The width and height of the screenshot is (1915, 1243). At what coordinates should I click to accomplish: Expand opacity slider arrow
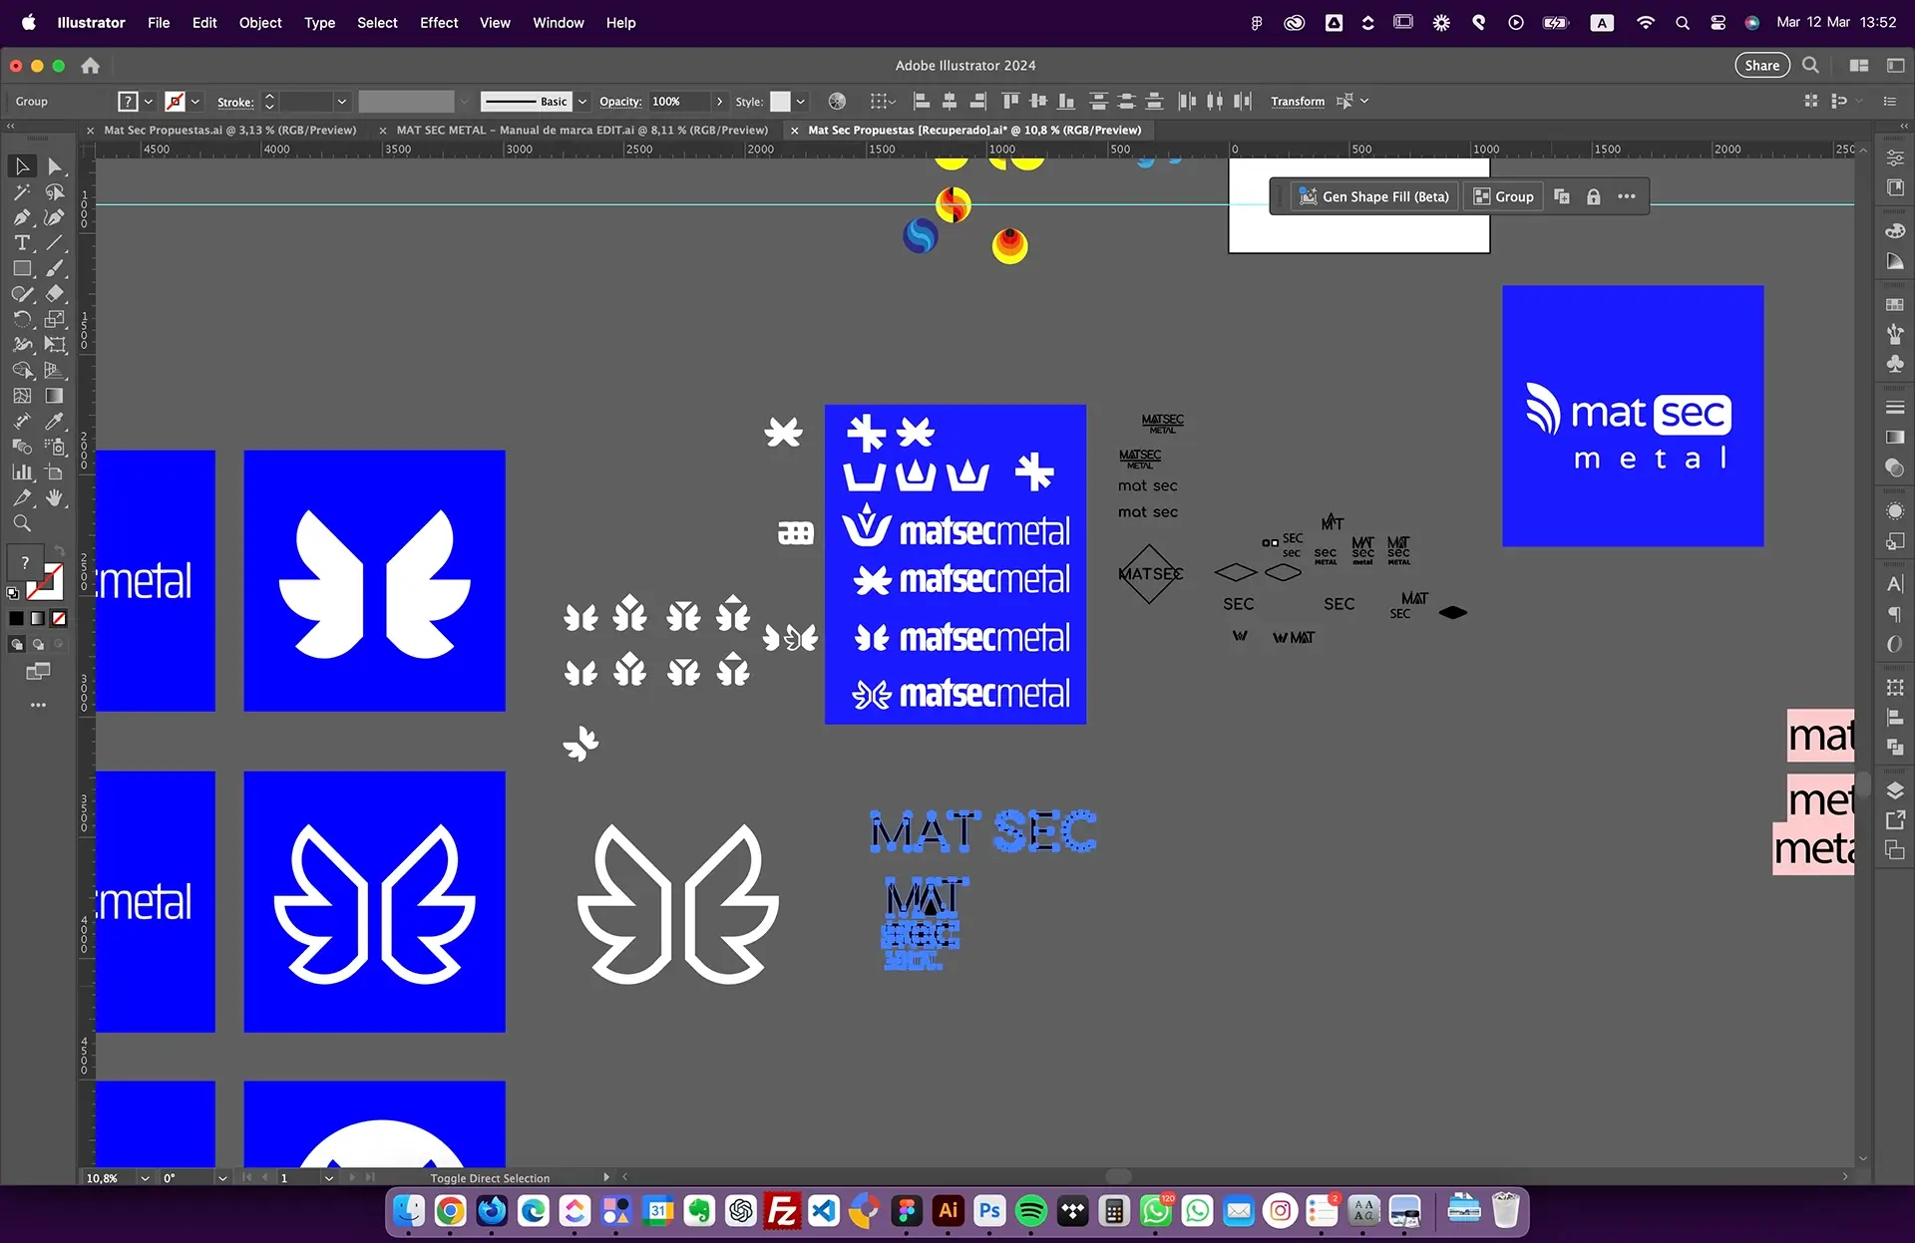coord(719,102)
